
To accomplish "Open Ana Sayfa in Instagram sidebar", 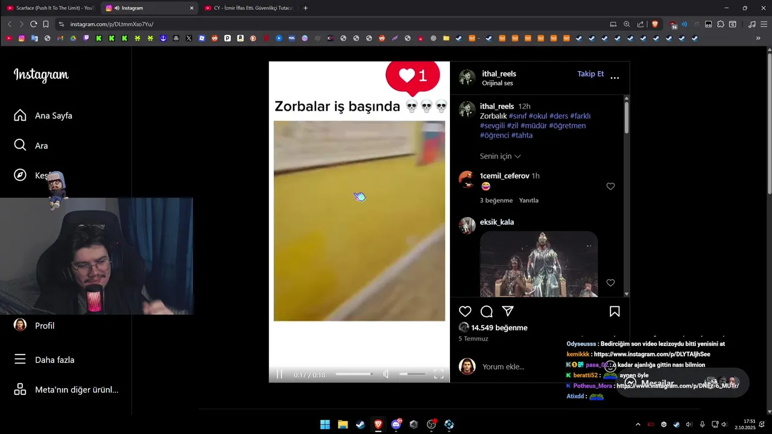I will [x=43, y=115].
